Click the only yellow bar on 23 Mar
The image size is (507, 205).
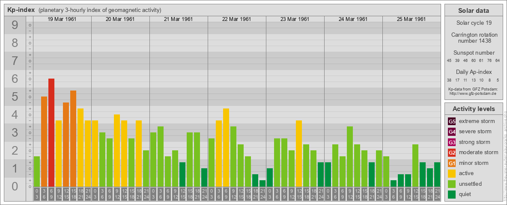click(299, 153)
